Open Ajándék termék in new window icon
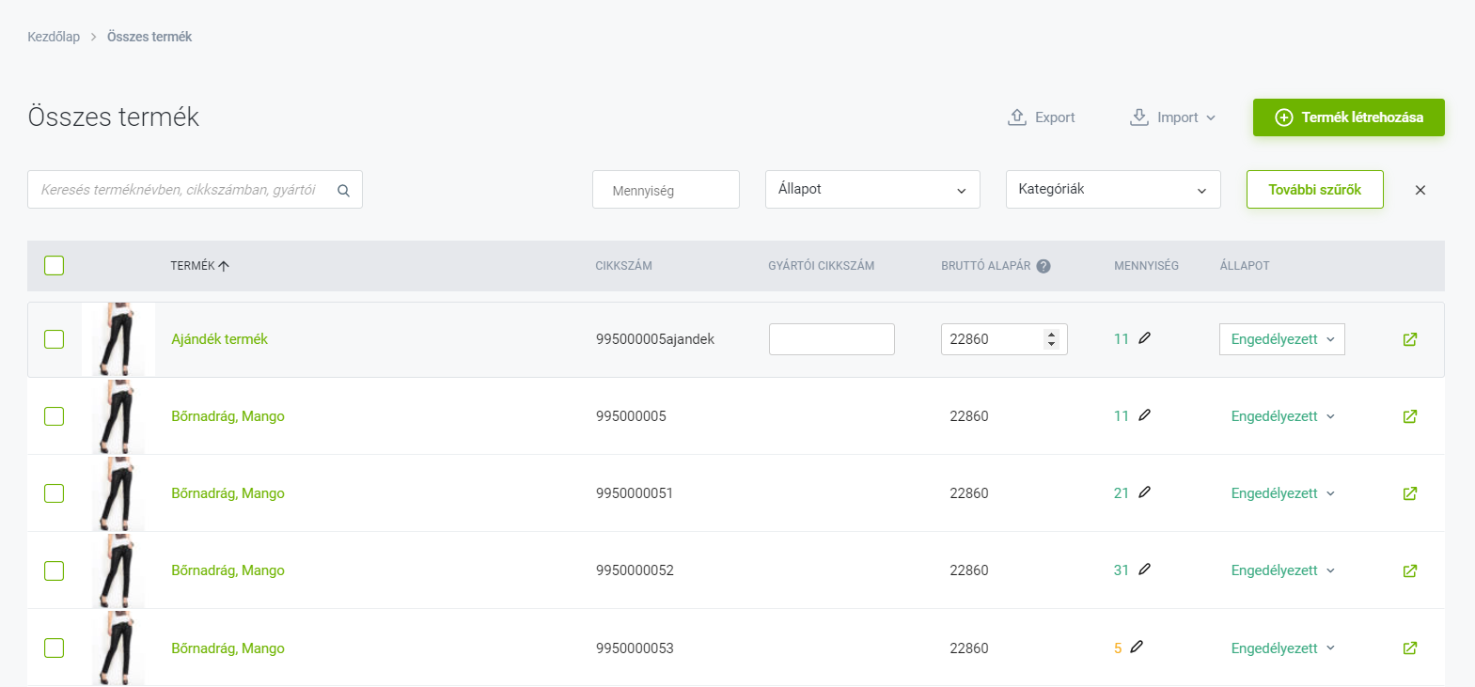1475x687 pixels. [1410, 339]
